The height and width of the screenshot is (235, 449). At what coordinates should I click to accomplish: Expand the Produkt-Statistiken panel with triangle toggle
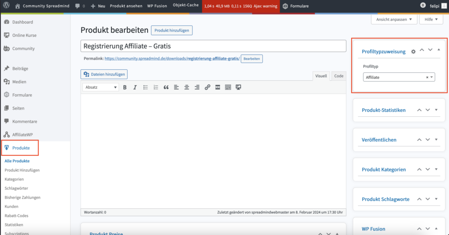pos(436,110)
